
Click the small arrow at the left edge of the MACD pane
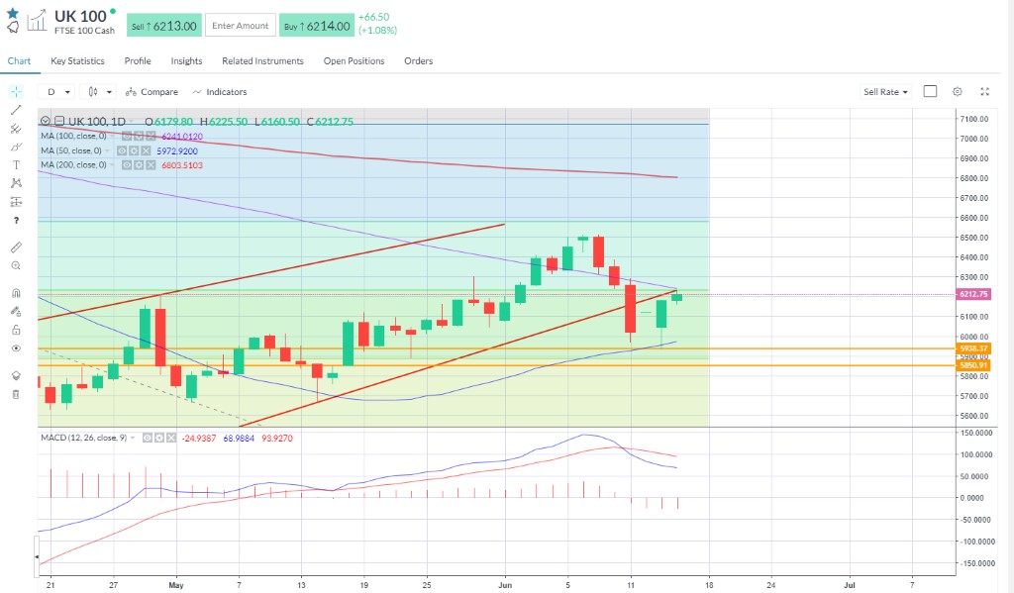pos(37,556)
